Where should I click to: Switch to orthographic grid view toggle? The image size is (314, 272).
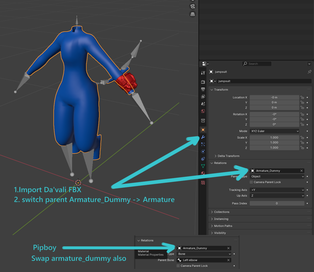(x=193, y=14)
